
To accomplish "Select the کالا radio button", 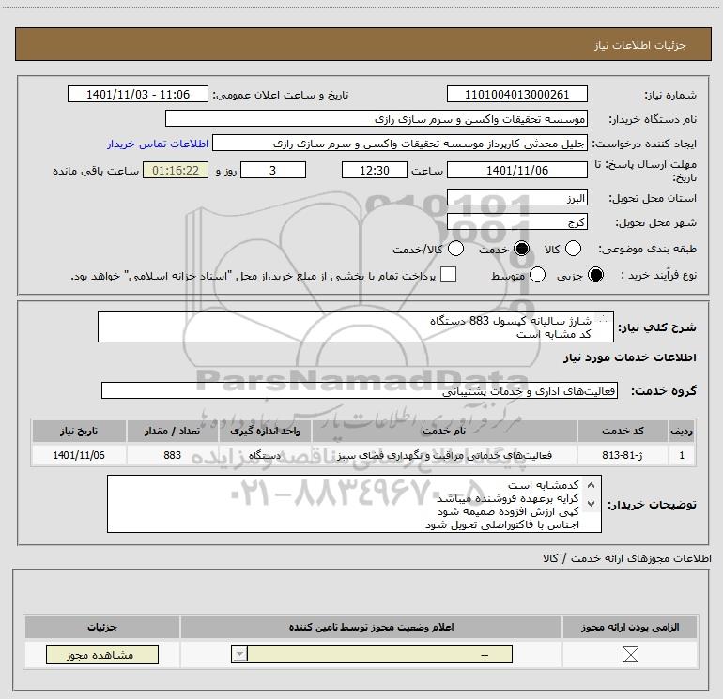I will click(x=573, y=249).
